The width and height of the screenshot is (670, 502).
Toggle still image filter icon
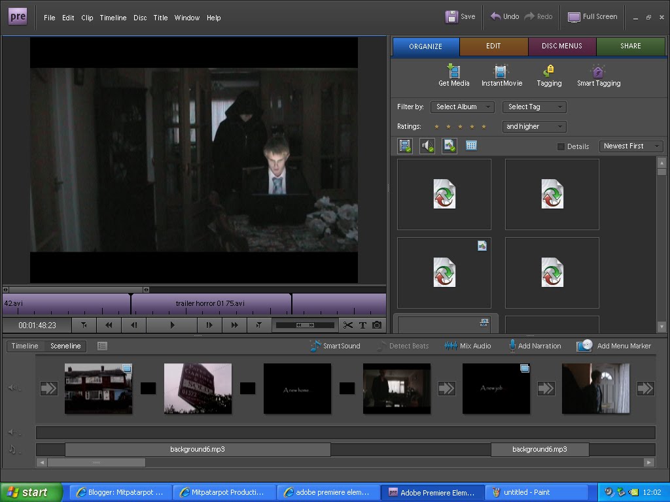449,146
